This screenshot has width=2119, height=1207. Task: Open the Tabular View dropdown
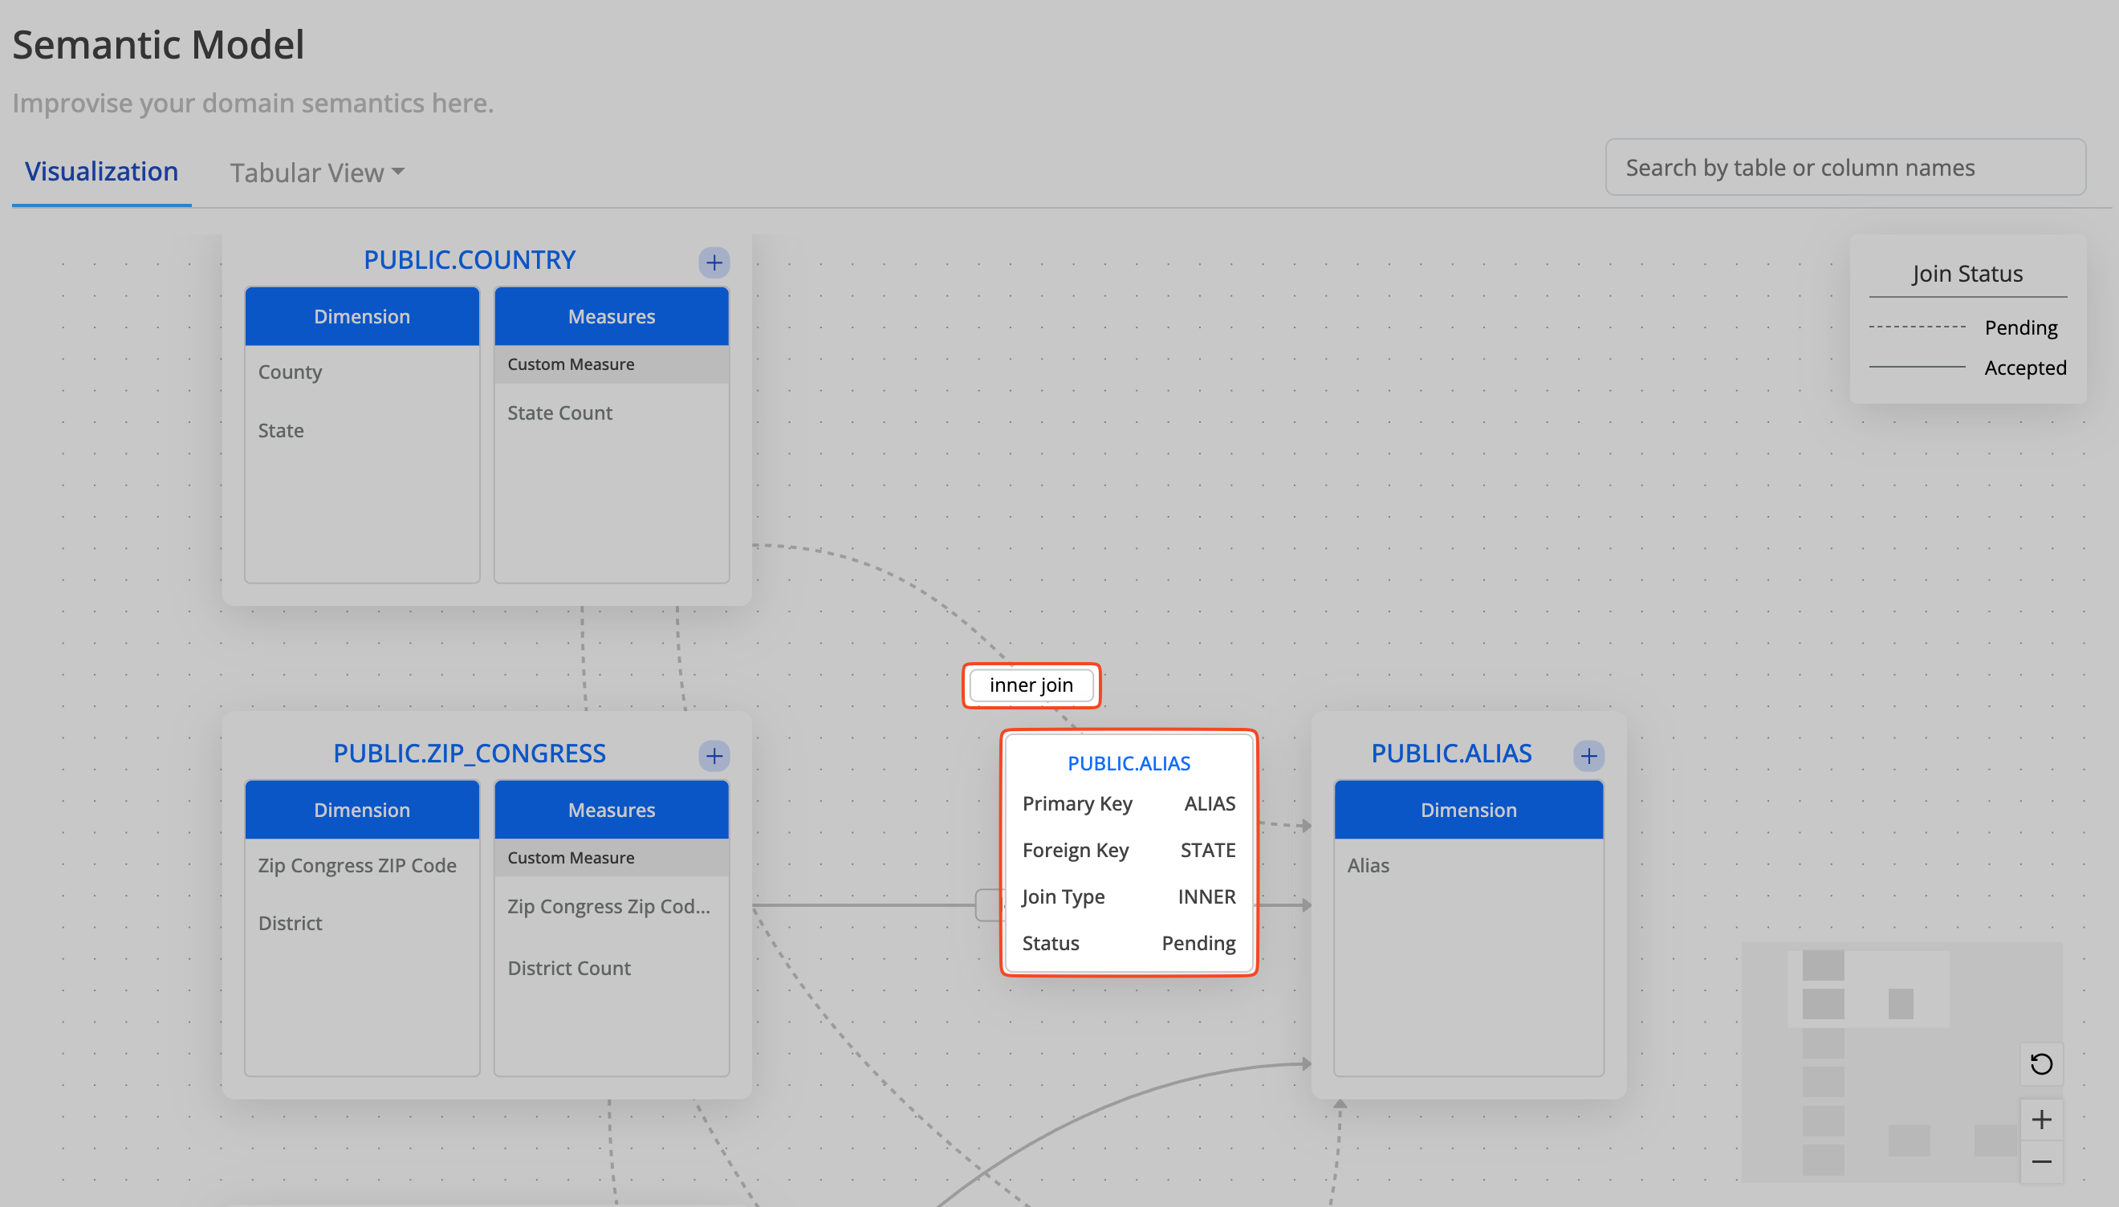(318, 173)
